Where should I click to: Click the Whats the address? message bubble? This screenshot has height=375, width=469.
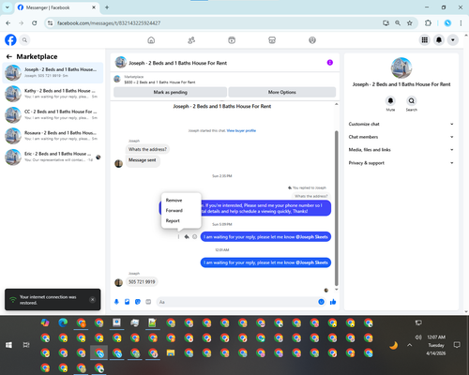coord(147,149)
